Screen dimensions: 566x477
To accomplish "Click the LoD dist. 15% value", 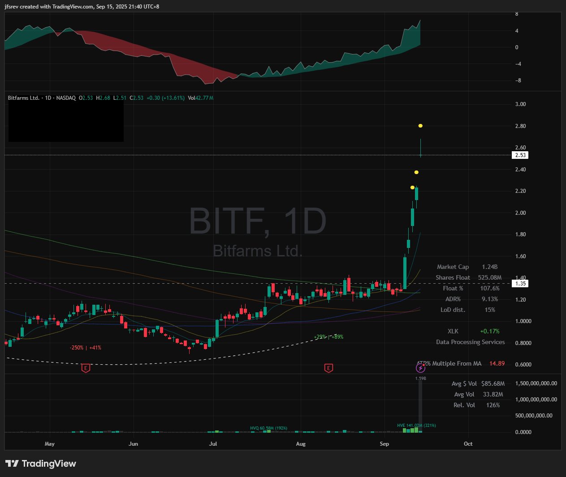I will tap(490, 310).
